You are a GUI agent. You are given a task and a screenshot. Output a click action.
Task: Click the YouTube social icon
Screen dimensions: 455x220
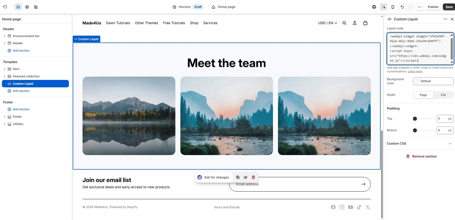[x=350, y=207]
